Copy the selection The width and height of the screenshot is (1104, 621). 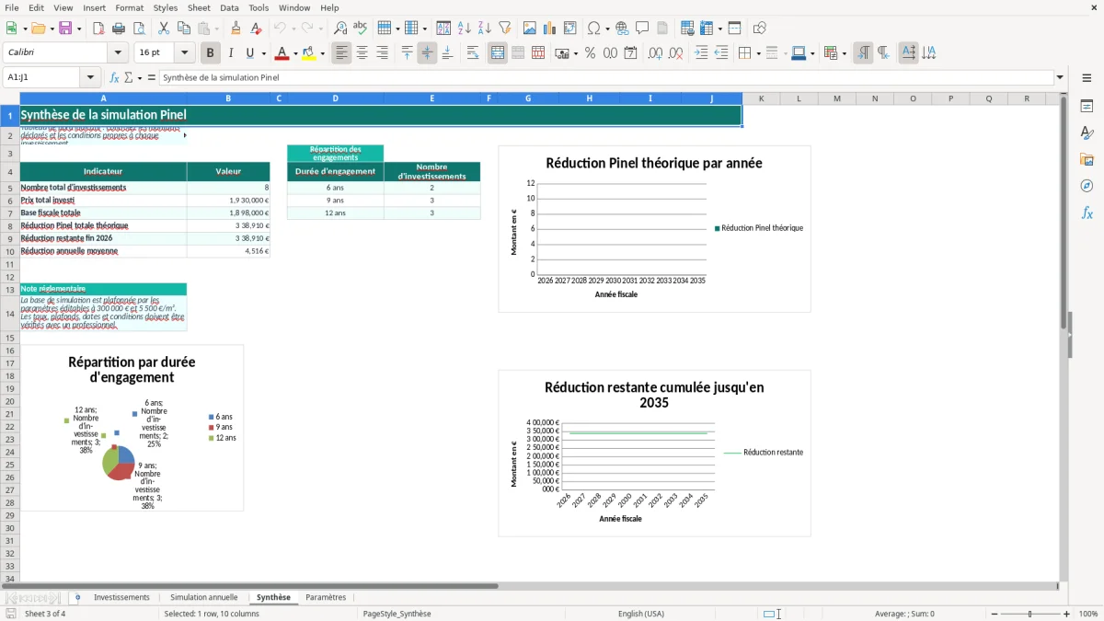[x=184, y=29]
